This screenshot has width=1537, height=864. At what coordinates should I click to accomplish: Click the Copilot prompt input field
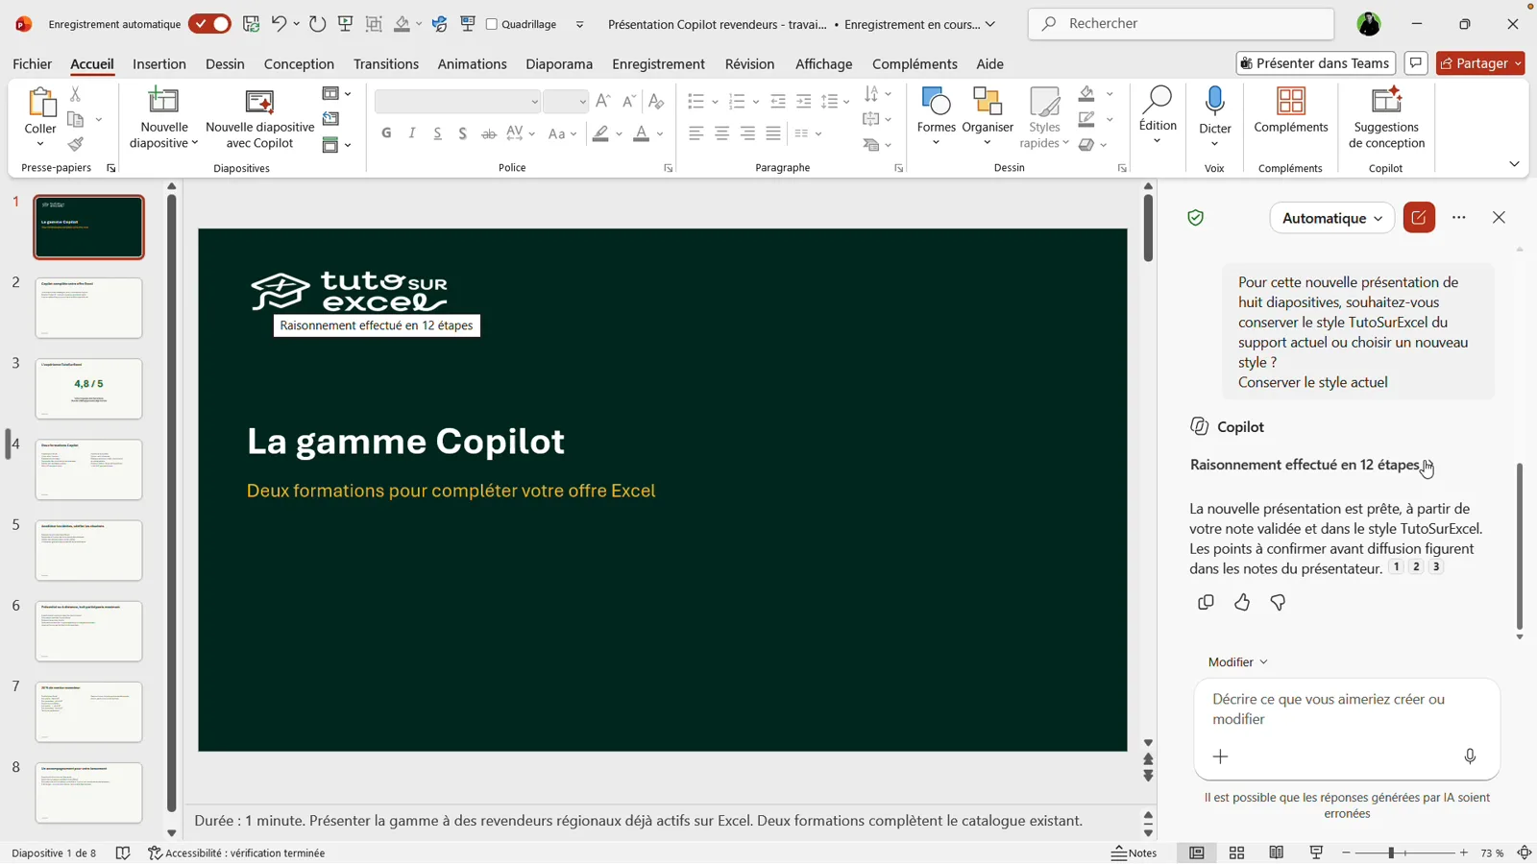coord(1347,709)
